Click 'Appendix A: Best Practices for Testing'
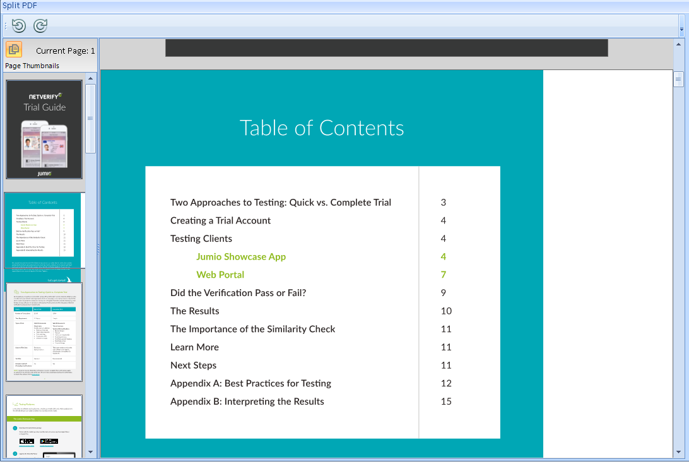Screen dimensions: 689x464 (x=250, y=383)
